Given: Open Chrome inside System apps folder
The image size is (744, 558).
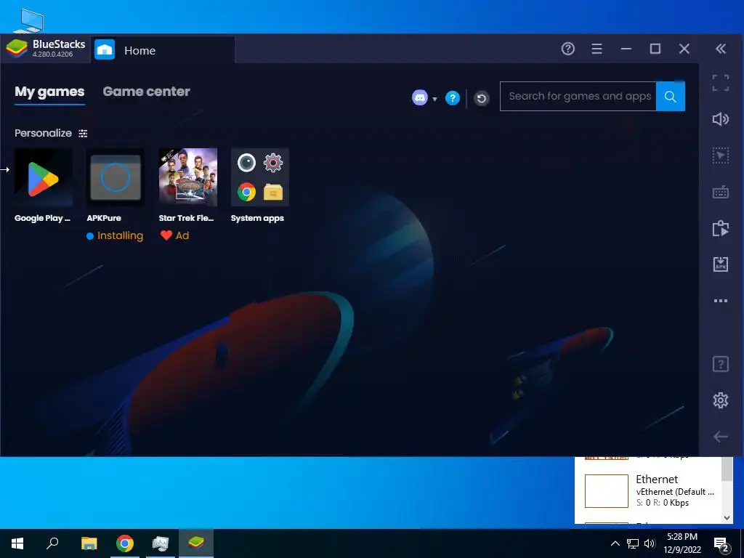Looking at the screenshot, I should tap(247, 192).
